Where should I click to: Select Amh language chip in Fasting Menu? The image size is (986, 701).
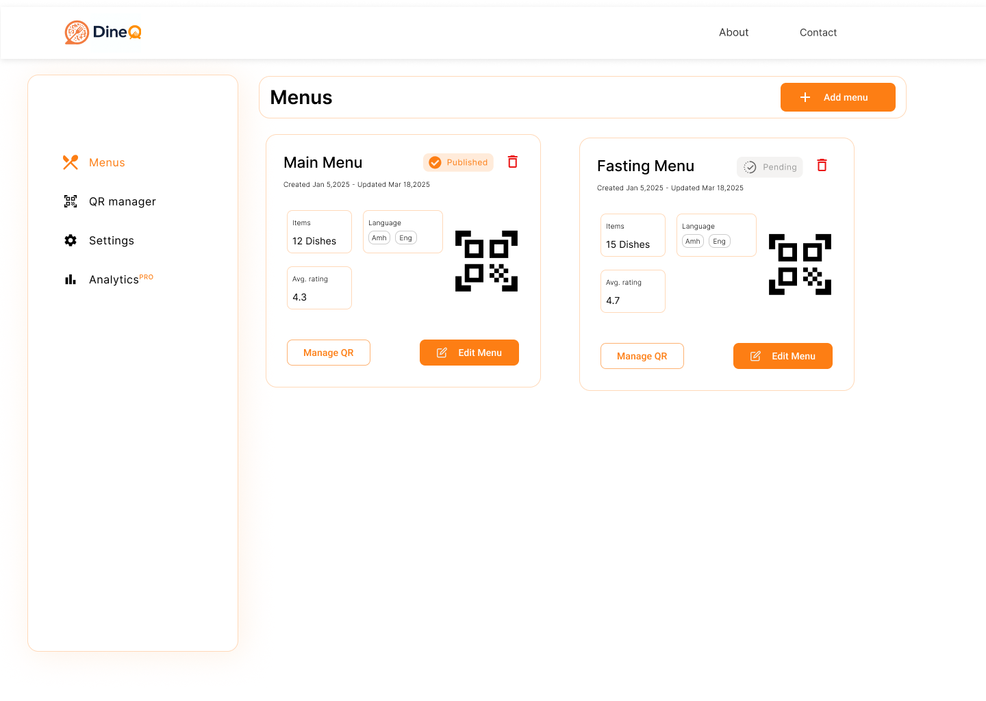[x=693, y=241]
